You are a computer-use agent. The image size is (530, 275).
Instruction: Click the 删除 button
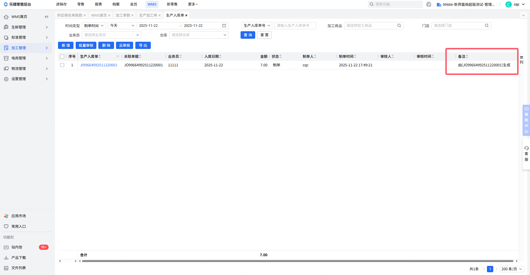point(106,46)
